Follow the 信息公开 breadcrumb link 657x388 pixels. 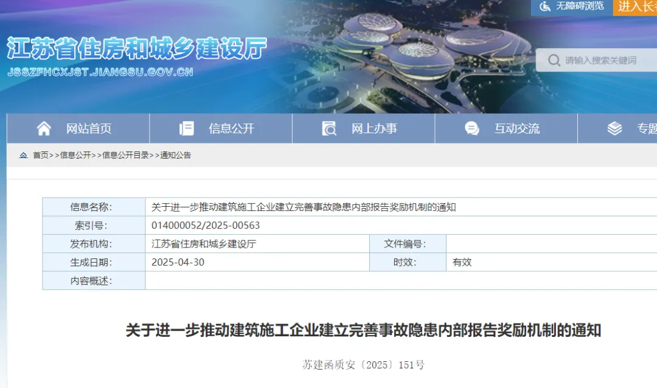75,155
